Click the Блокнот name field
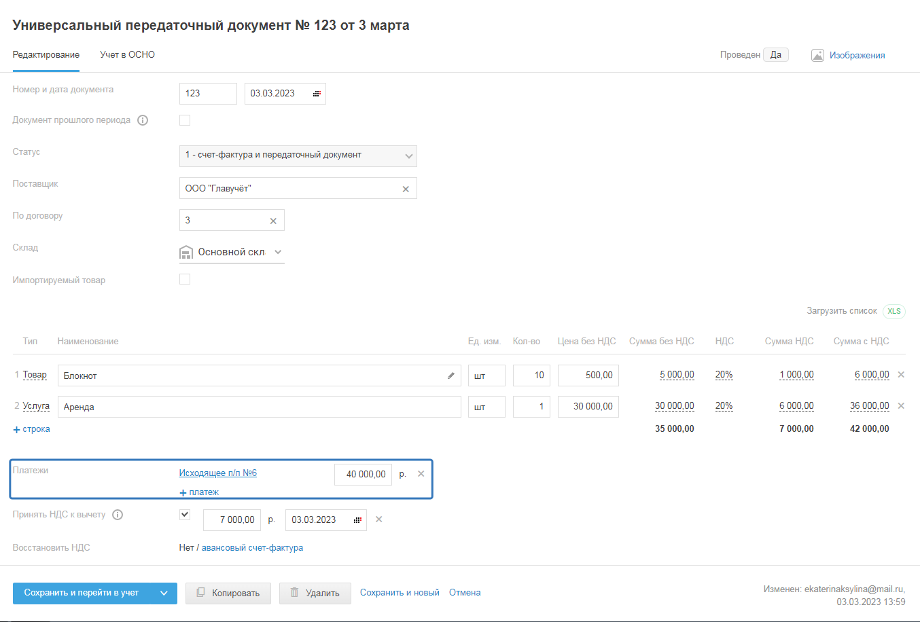This screenshot has width=920, height=622. (260, 376)
